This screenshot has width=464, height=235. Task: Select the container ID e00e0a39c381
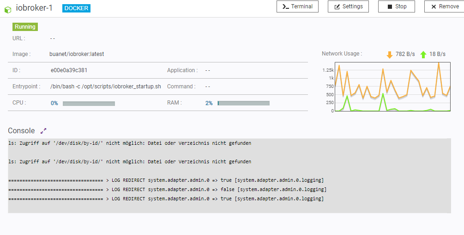[69, 70]
